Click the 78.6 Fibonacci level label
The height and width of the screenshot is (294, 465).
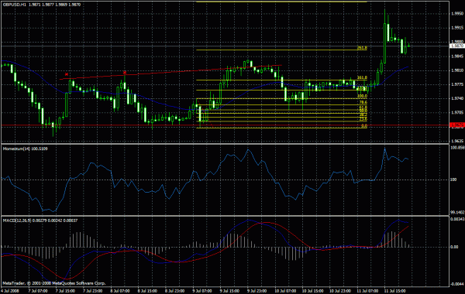(363, 102)
